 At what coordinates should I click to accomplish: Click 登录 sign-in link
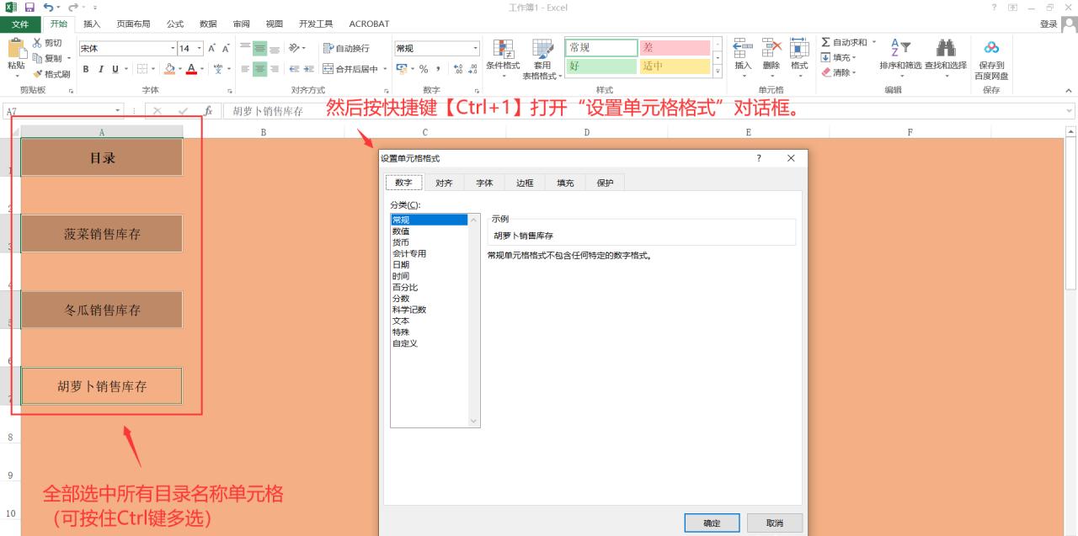click(x=1049, y=24)
